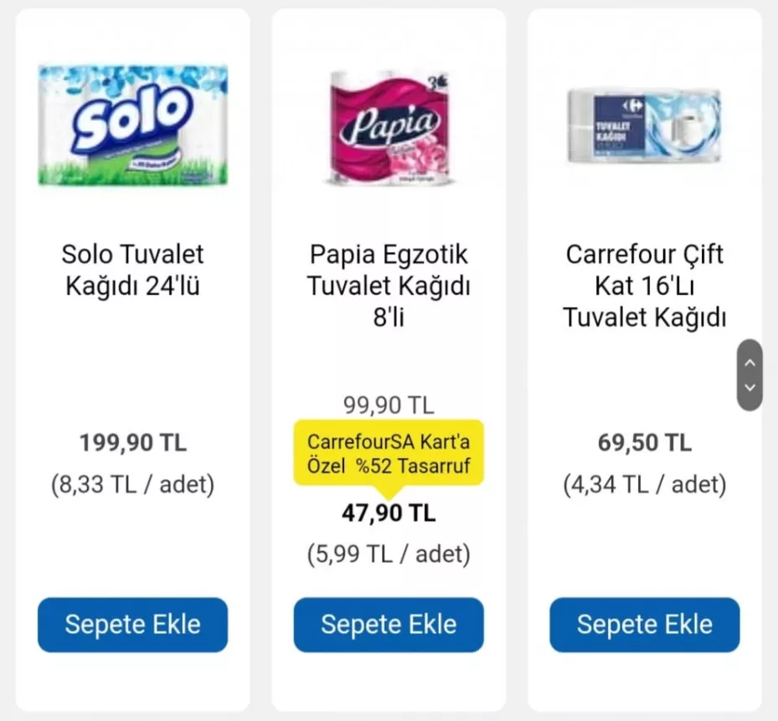Open the Papia Egzotik product image

click(389, 127)
